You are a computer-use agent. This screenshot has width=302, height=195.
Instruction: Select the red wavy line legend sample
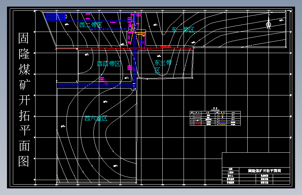[197, 124]
